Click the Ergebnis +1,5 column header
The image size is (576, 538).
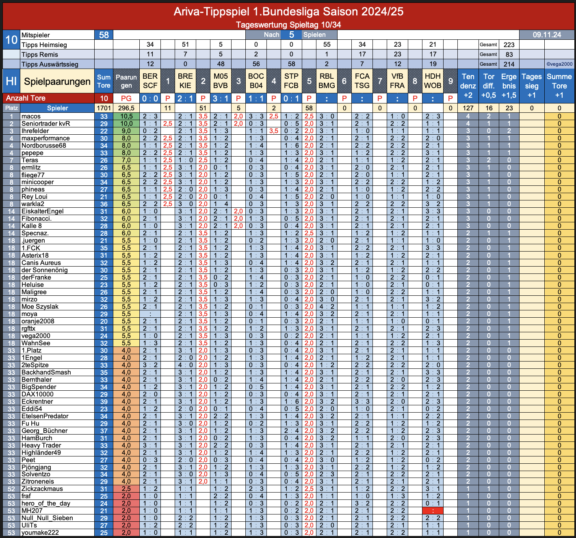[x=509, y=86]
